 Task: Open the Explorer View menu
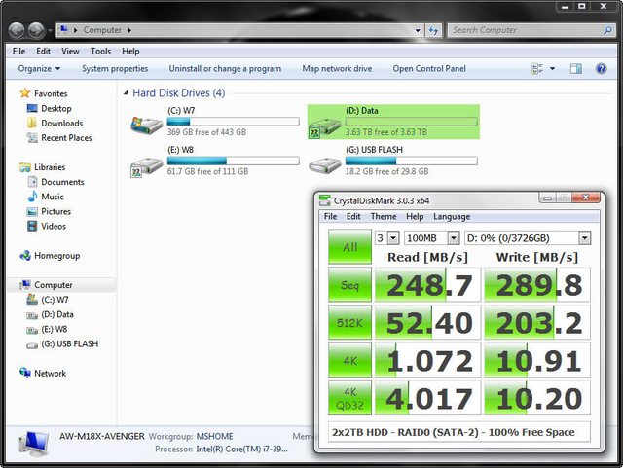pos(70,52)
